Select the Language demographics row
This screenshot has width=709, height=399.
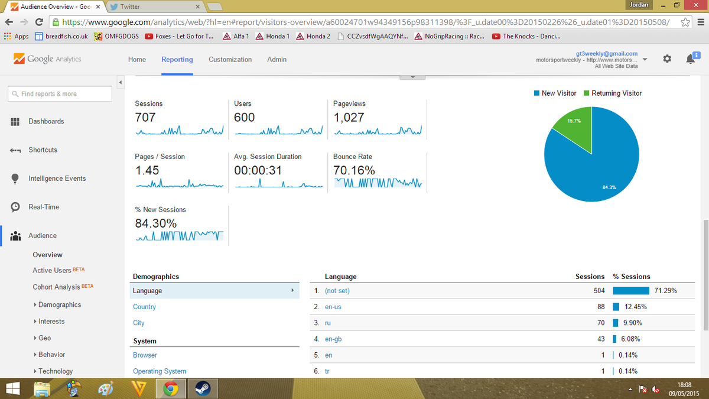(x=214, y=291)
